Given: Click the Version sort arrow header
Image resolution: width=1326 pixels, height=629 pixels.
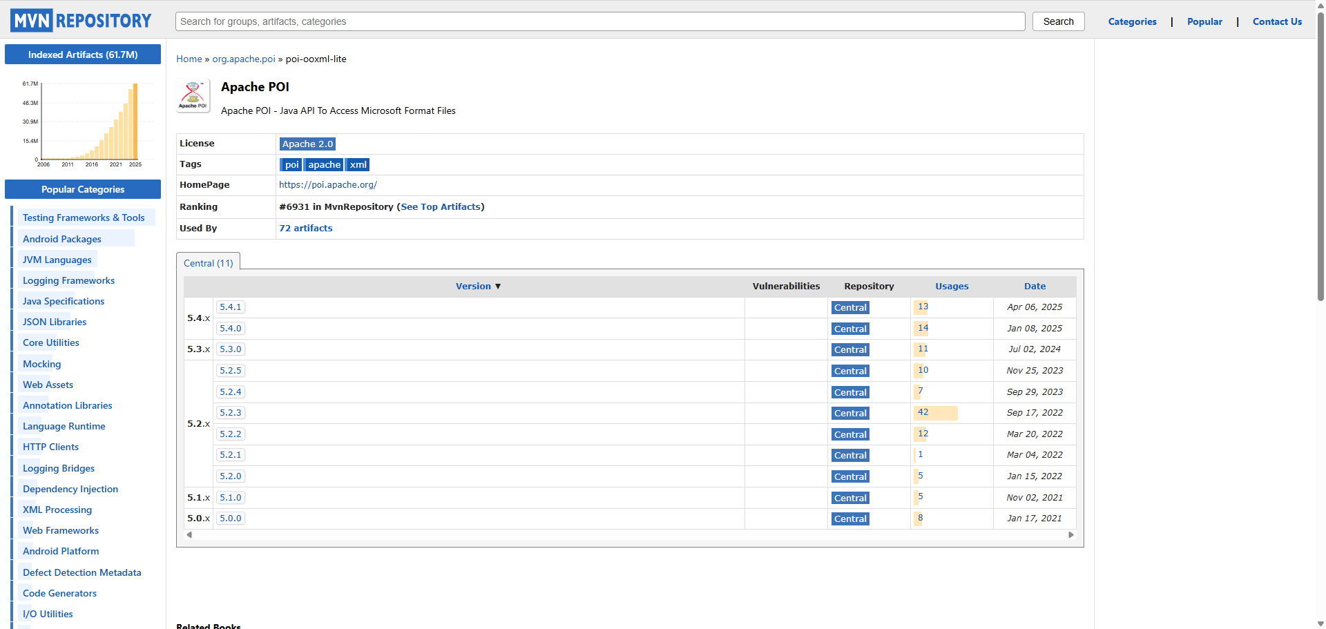Looking at the screenshot, I should click(478, 286).
